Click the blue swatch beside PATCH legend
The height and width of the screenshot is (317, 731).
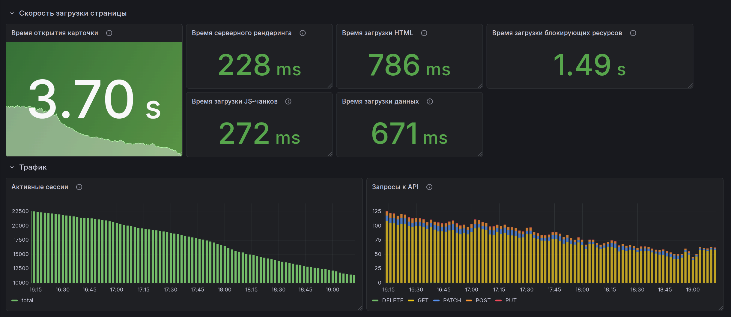pos(437,300)
